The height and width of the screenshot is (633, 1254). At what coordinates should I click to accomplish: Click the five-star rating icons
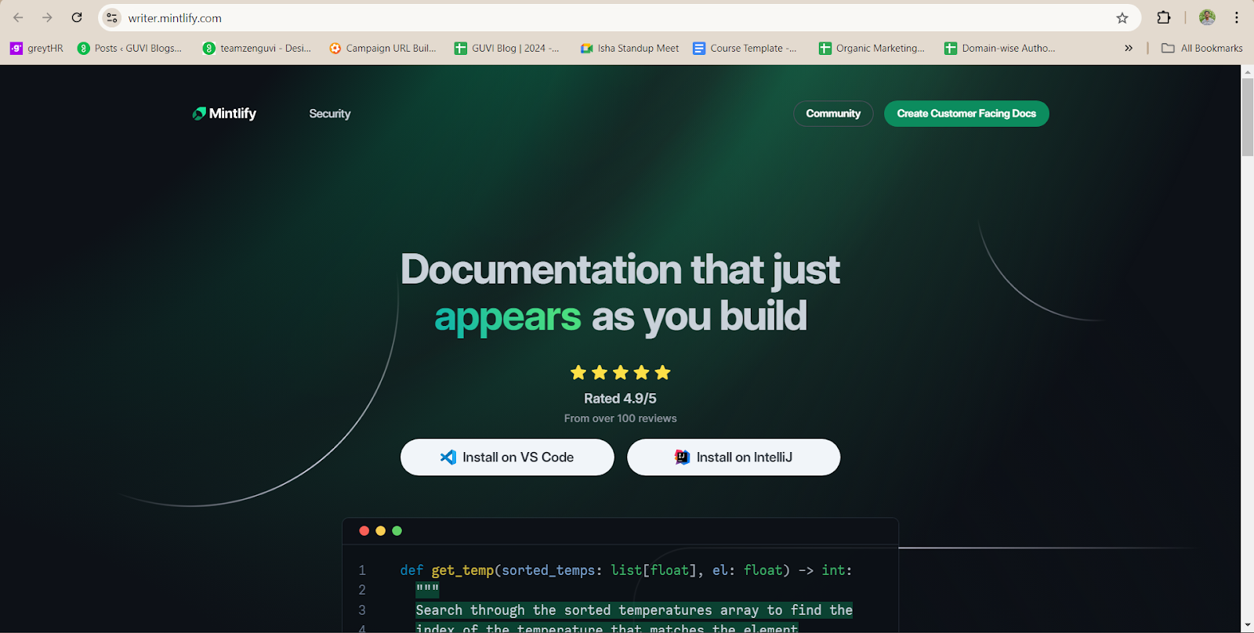621,372
